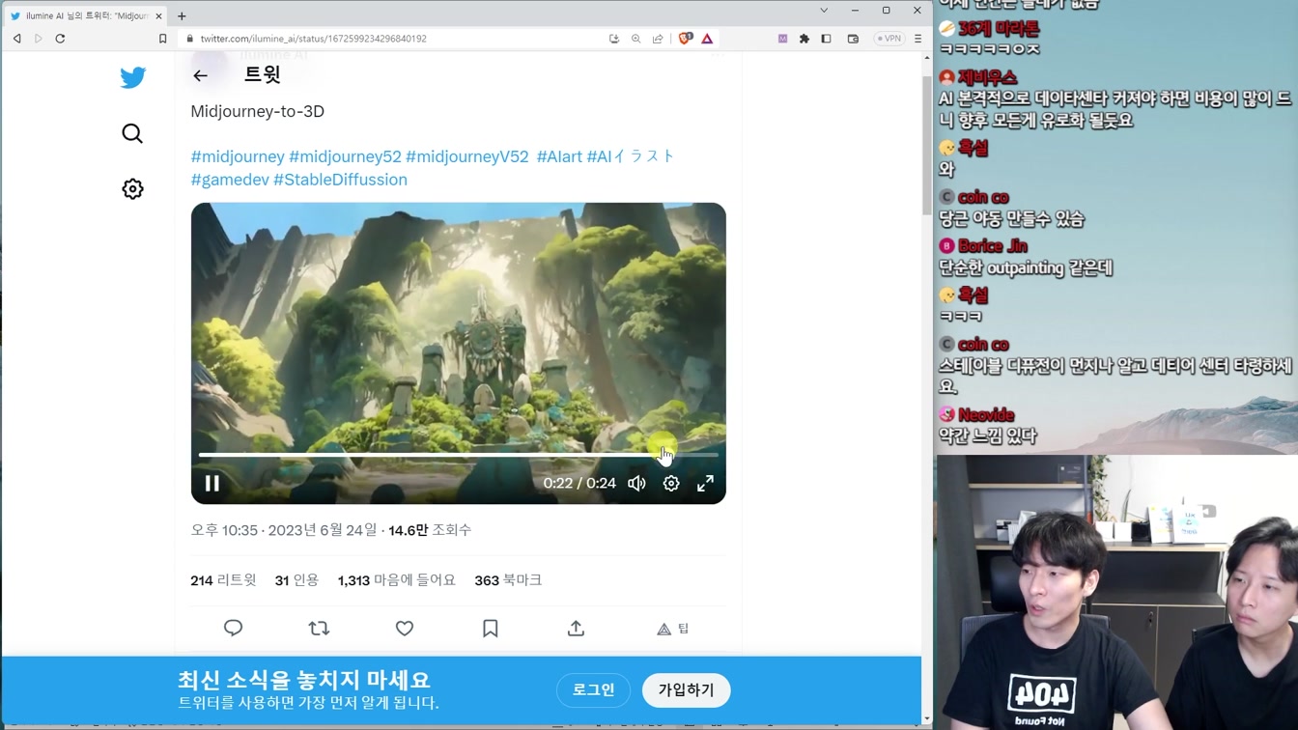The width and height of the screenshot is (1298, 730).
Task: Go back using the arrow beside 트윗
Action: (x=201, y=75)
